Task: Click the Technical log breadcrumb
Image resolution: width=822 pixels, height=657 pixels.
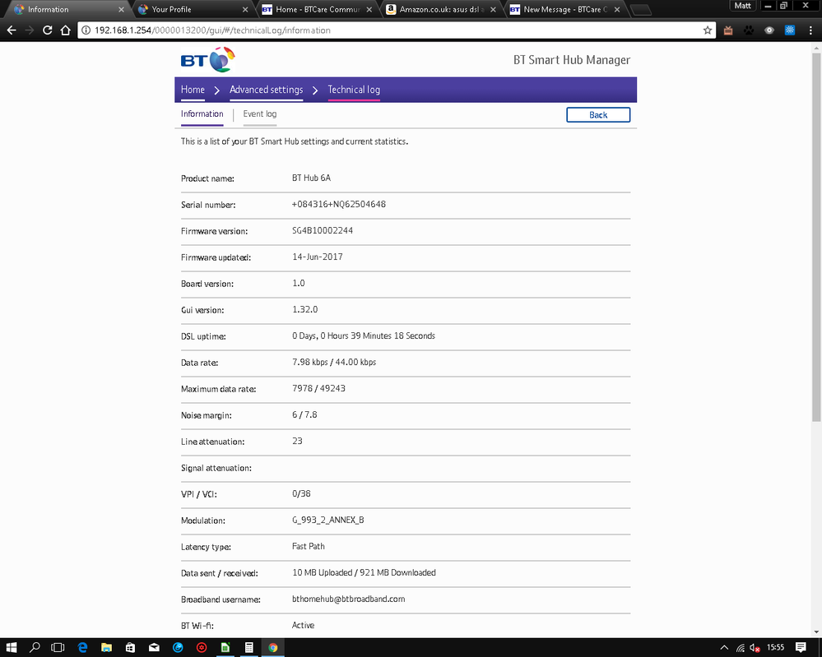Action: (x=354, y=90)
